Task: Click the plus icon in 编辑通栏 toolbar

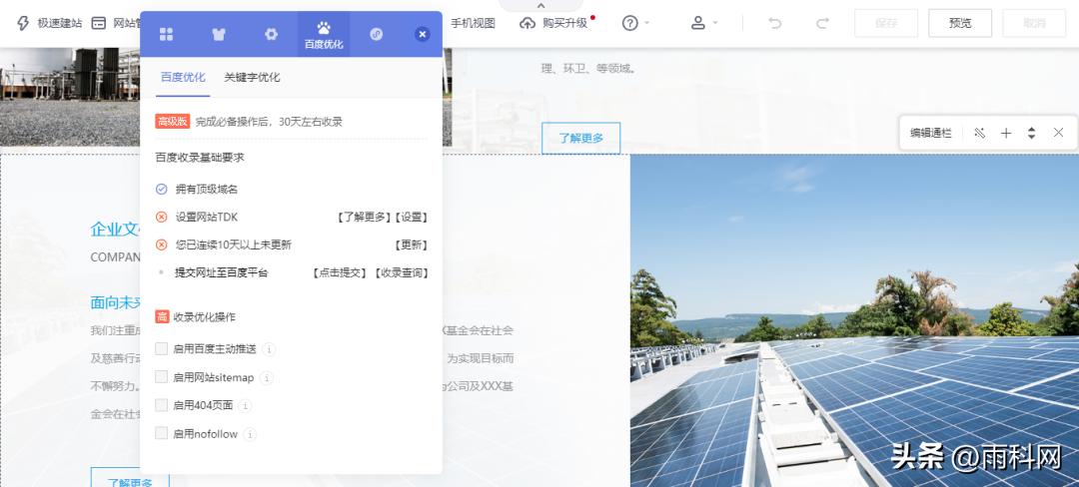Action: coord(1006,134)
